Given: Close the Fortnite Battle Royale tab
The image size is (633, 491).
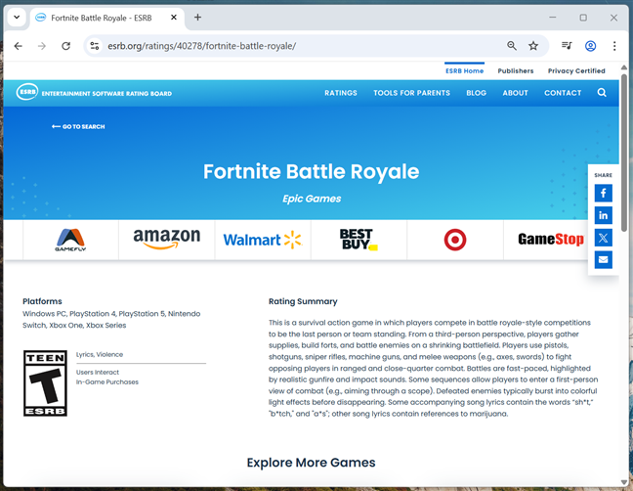Looking at the screenshot, I should (174, 18).
